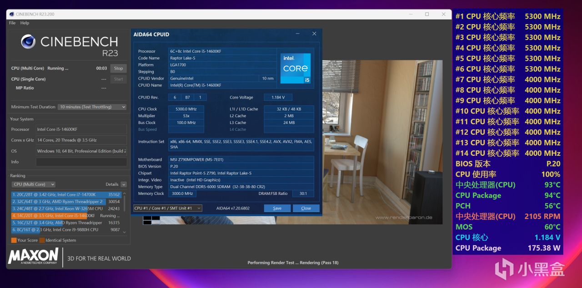Expand the Details arrow in Ranking
Screen dimensions: 582x288
124,184
